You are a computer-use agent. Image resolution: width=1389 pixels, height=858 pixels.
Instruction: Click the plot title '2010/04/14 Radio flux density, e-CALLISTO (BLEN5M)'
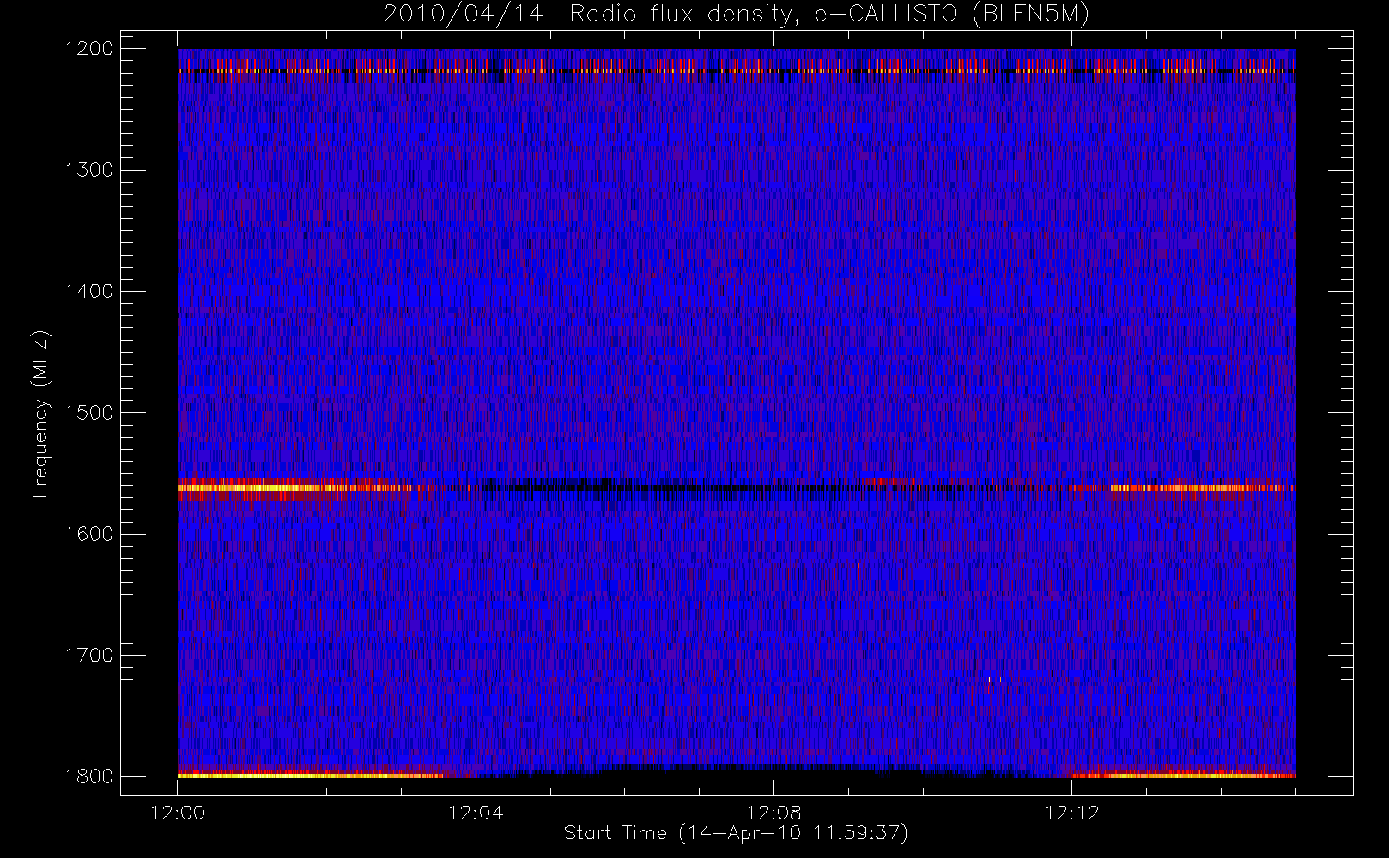click(x=736, y=15)
